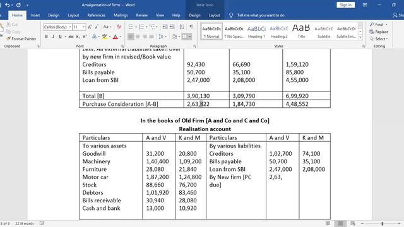Click the Borders button
The height and width of the screenshot is (227, 404).
coord(184,37)
